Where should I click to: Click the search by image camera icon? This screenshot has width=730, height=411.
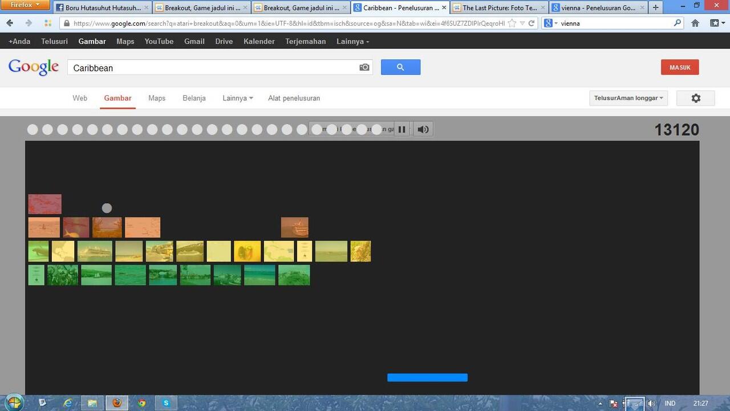(364, 67)
